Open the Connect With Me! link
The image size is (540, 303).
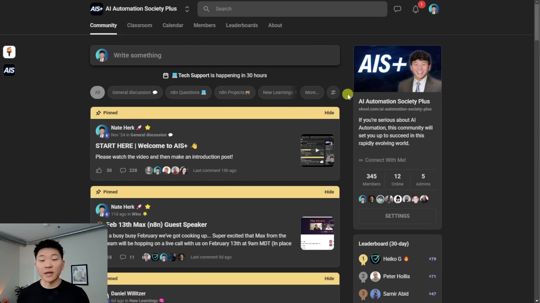(x=382, y=160)
